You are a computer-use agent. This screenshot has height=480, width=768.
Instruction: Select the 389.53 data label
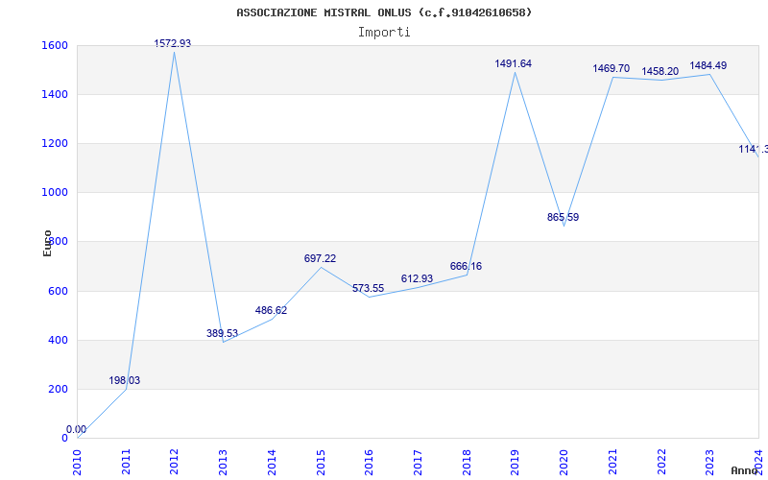click(x=222, y=333)
